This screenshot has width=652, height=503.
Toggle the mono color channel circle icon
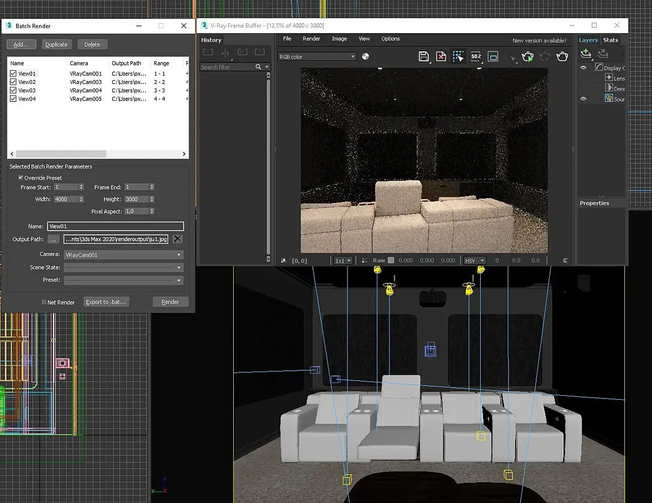click(365, 56)
